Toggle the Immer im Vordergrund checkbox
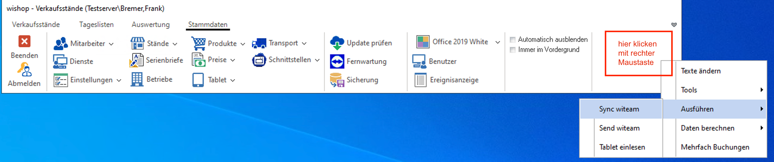Screen dimensions: 774x162 [513, 50]
